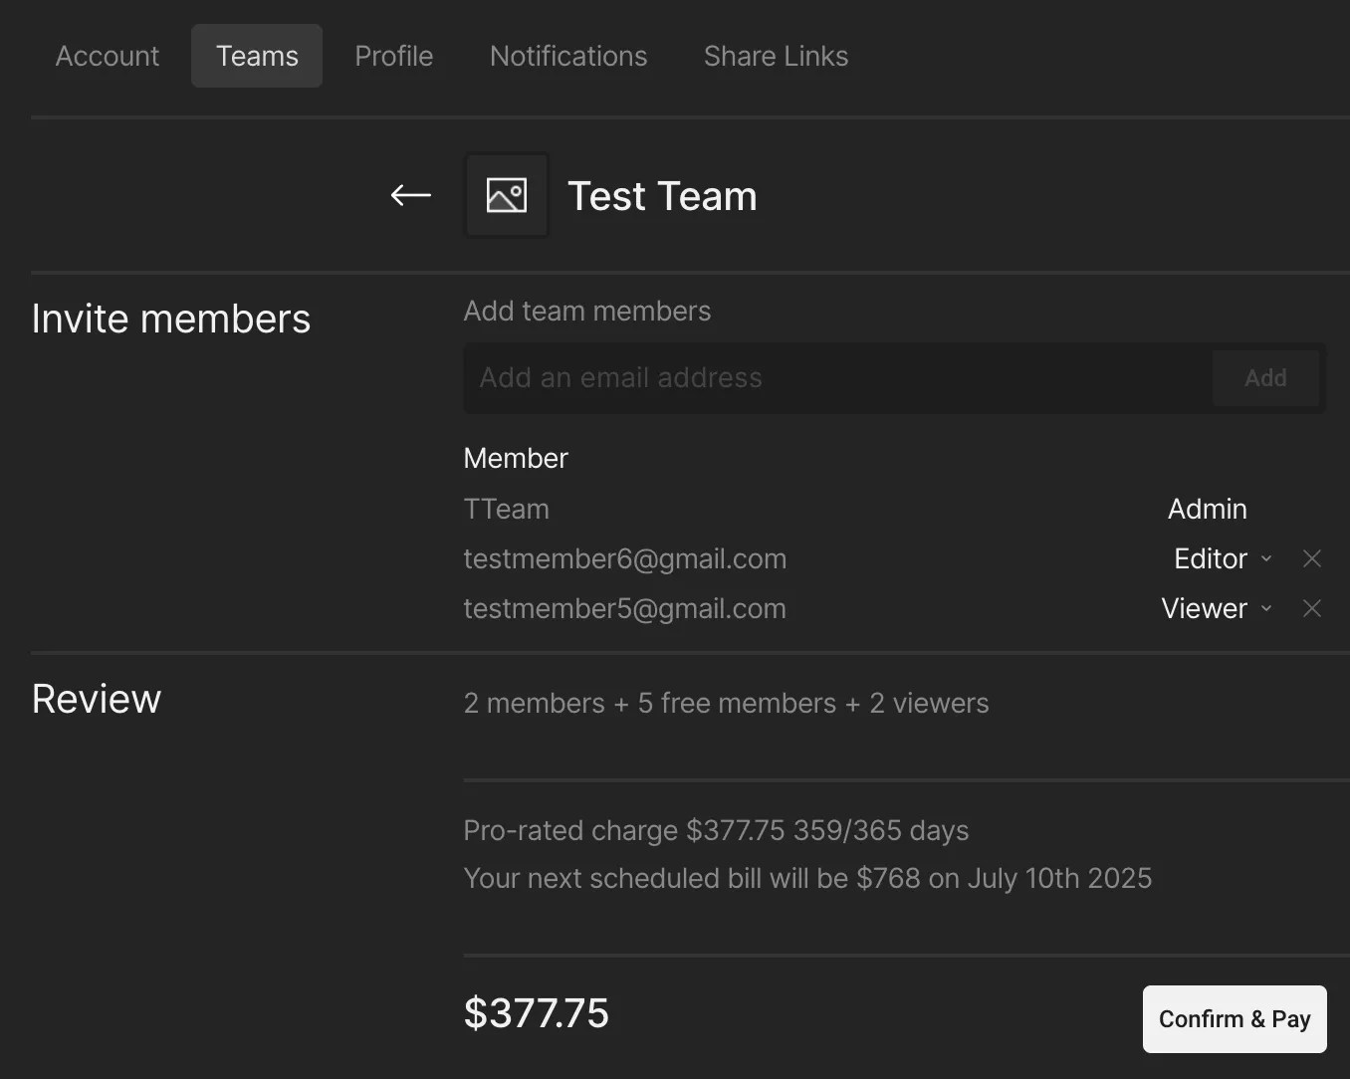The width and height of the screenshot is (1350, 1079).
Task: Select the Teams tab
Action: [257, 56]
